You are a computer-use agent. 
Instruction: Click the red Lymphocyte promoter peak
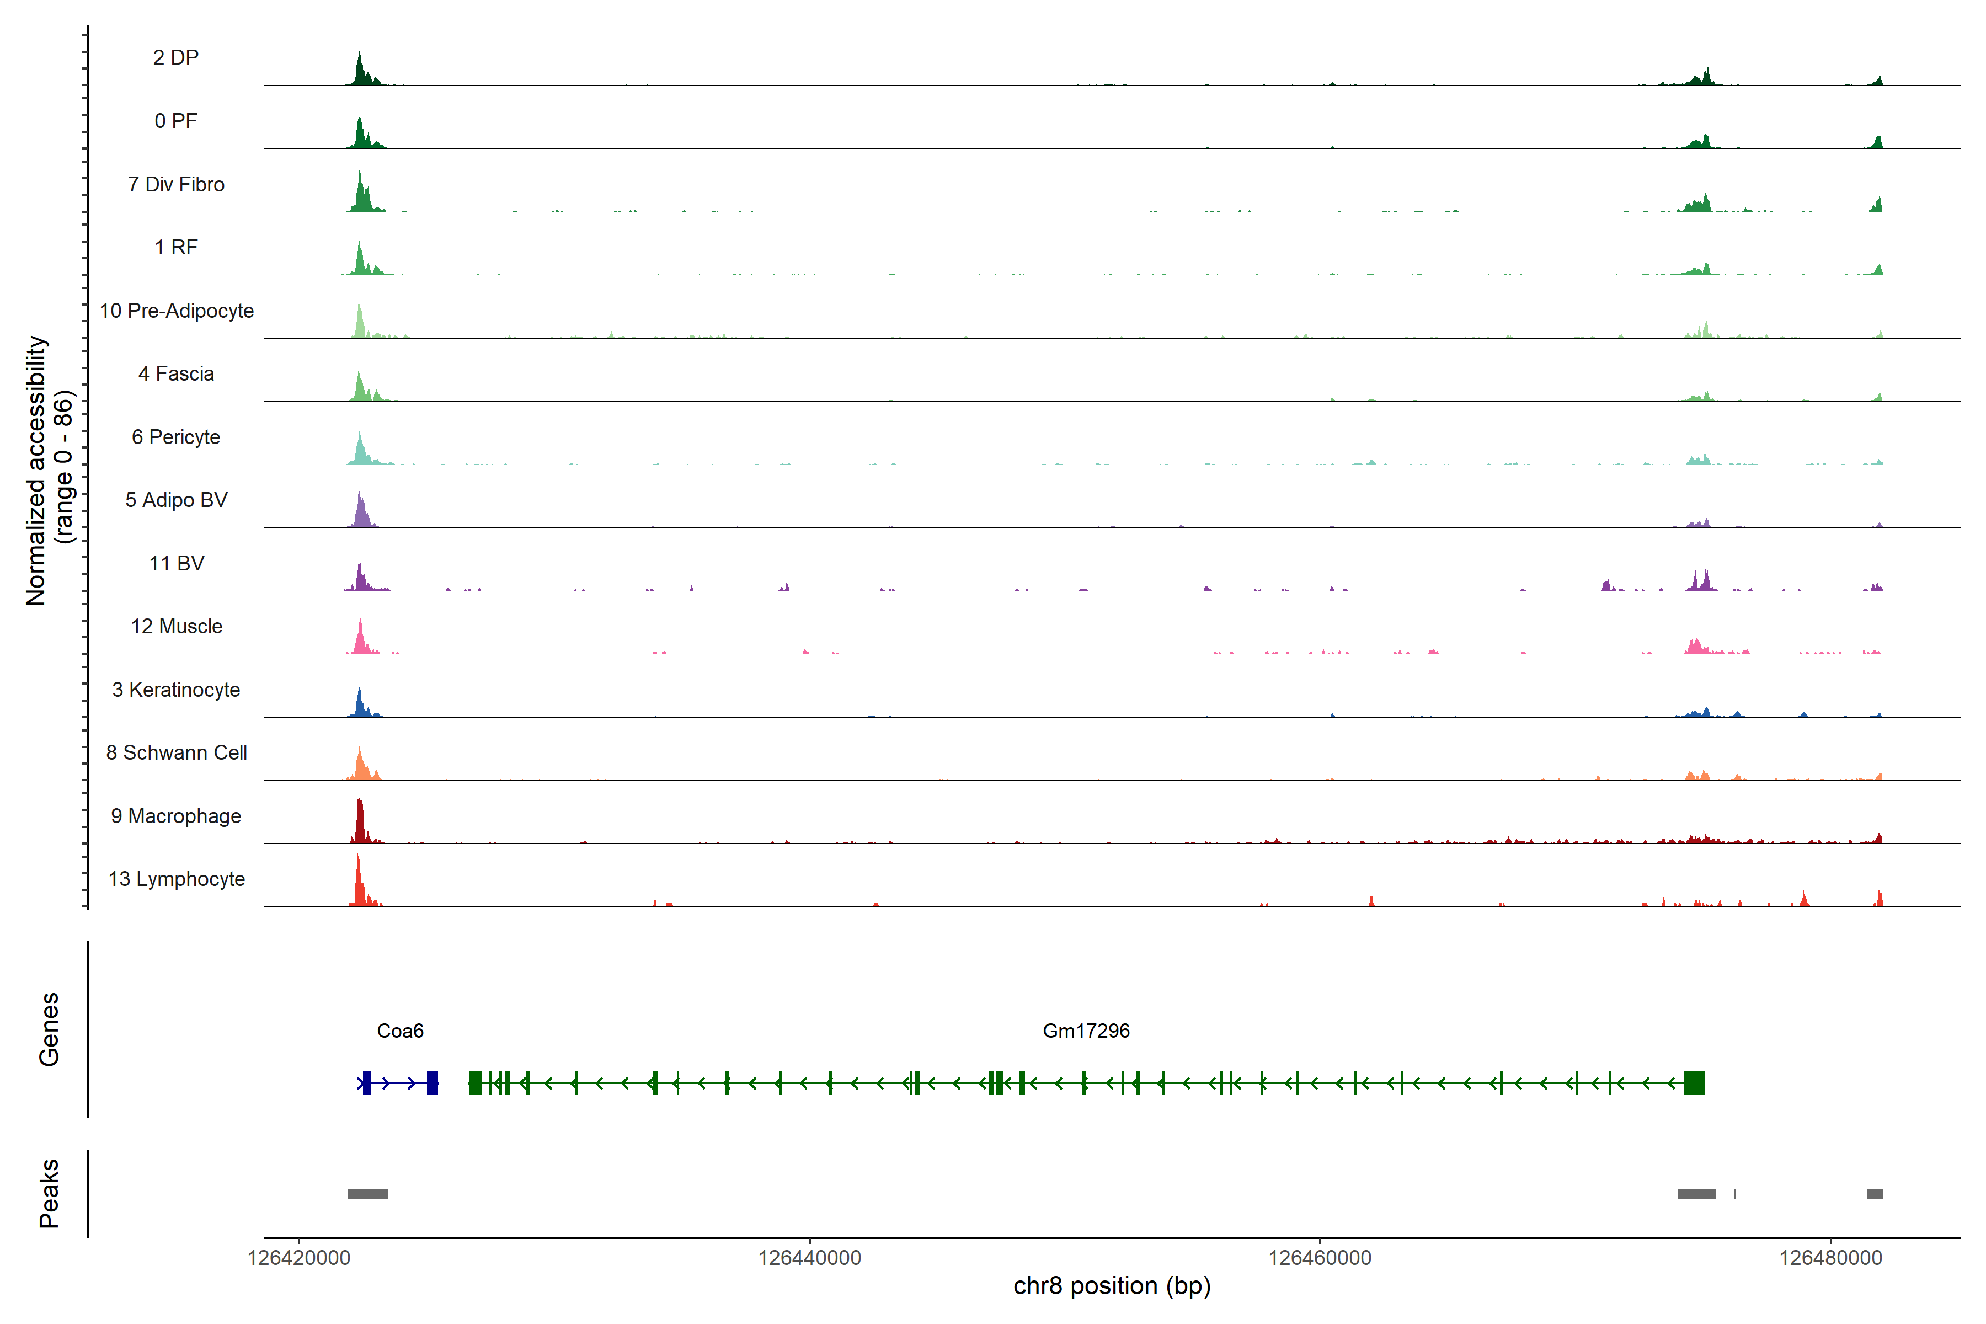click(359, 887)
